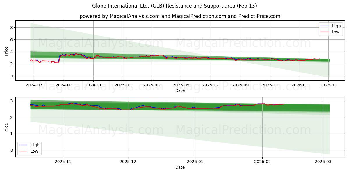Click the bottom chart '2026-02' tick label
The width and height of the screenshot is (349, 174).
[262, 162]
